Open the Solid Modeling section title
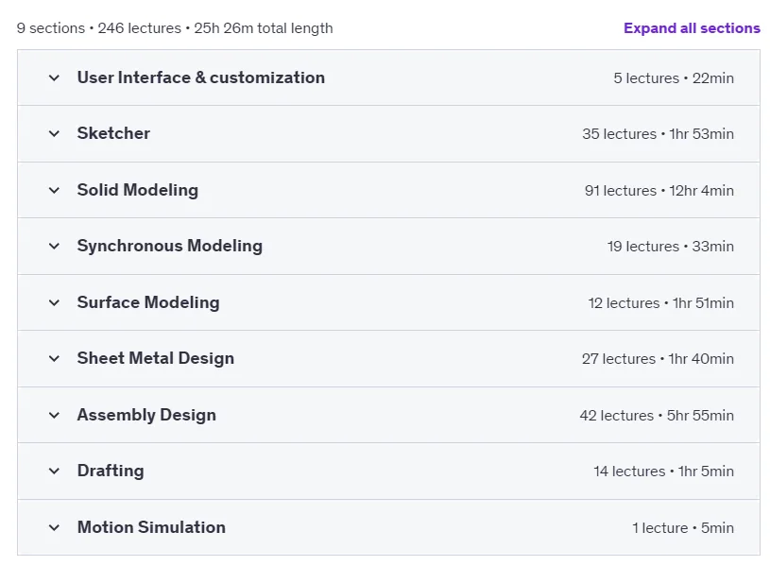 138,190
